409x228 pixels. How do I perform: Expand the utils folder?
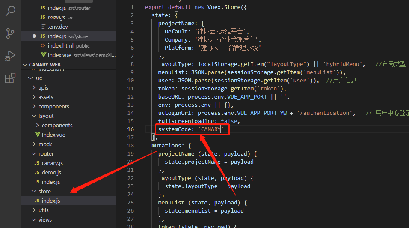click(68, 210)
